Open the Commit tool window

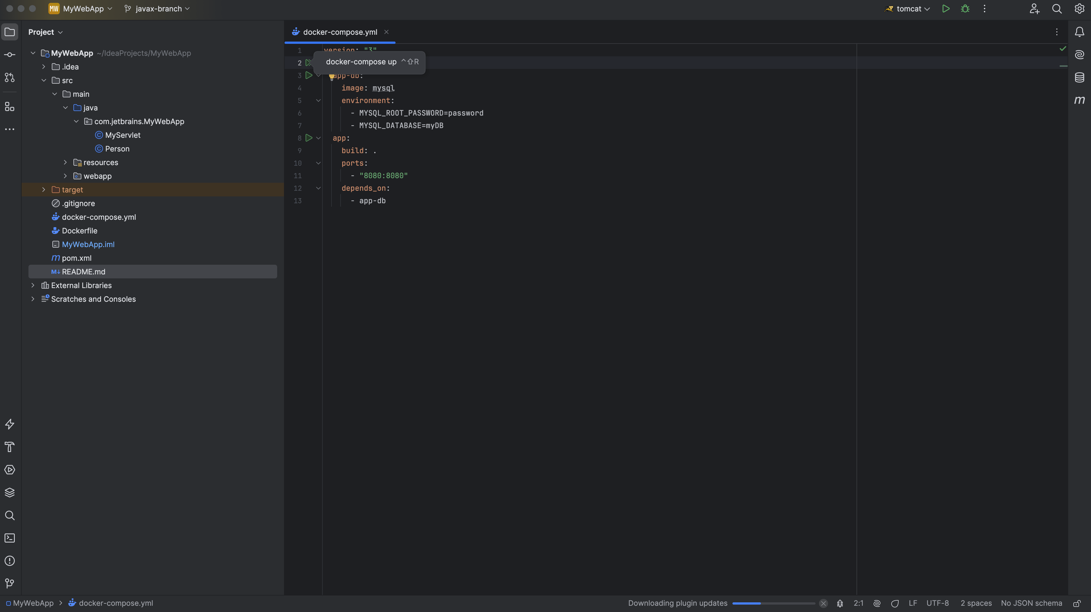pyautogui.click(x=9, y=54)
